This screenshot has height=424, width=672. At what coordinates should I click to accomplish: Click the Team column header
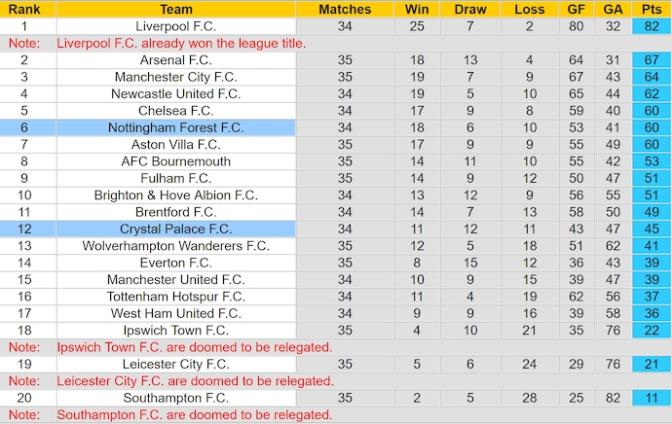click(176, 9)
